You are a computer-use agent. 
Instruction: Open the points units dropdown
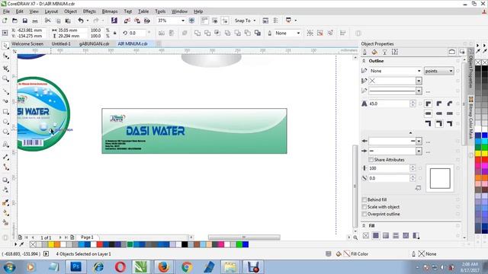coord(439,71)
